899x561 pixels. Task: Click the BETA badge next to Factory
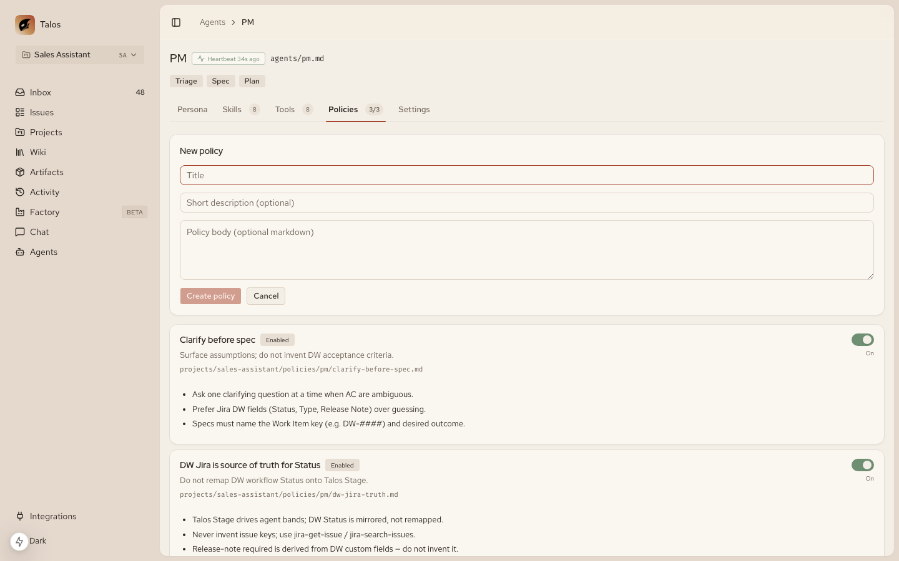(135, 212)
